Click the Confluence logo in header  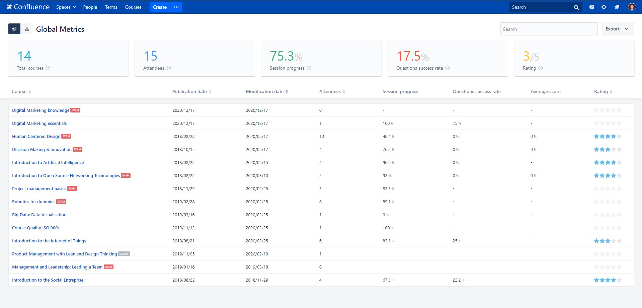[28, 7]
